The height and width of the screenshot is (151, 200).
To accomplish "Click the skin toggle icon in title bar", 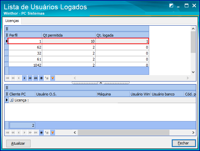I will point(171,6).
